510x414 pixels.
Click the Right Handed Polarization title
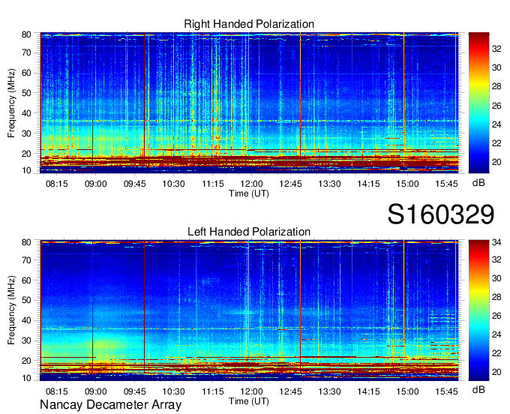click(249, 24)
